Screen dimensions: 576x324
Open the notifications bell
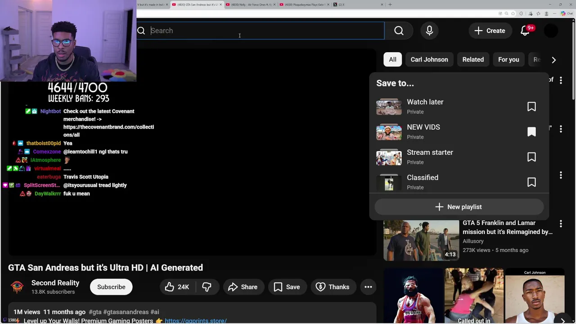click(525, 31)
